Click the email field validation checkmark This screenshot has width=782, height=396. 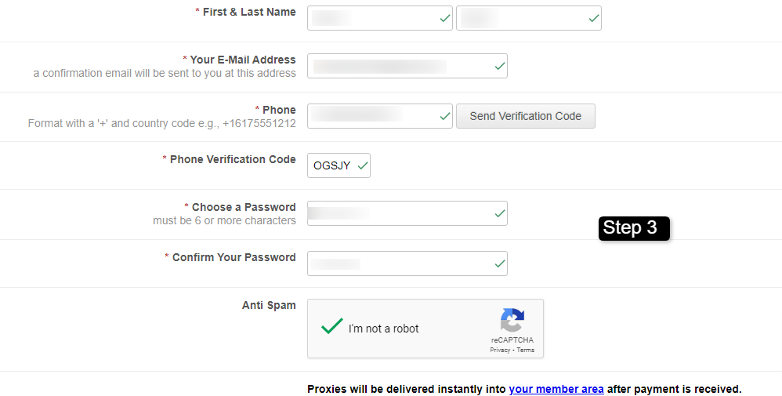[500, 67]
